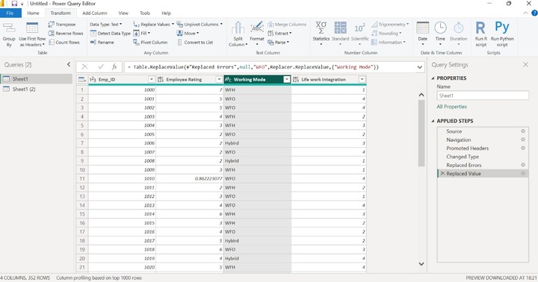Click Reverse Rows in ribbon

tap(66, 34)
